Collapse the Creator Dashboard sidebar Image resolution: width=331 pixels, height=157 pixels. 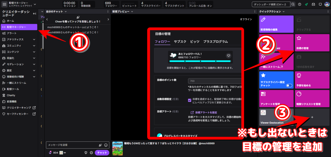[34, 14]
